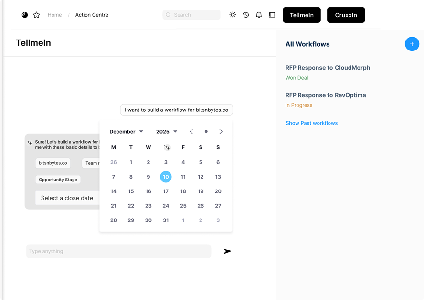Click Select a close date field

67,198
